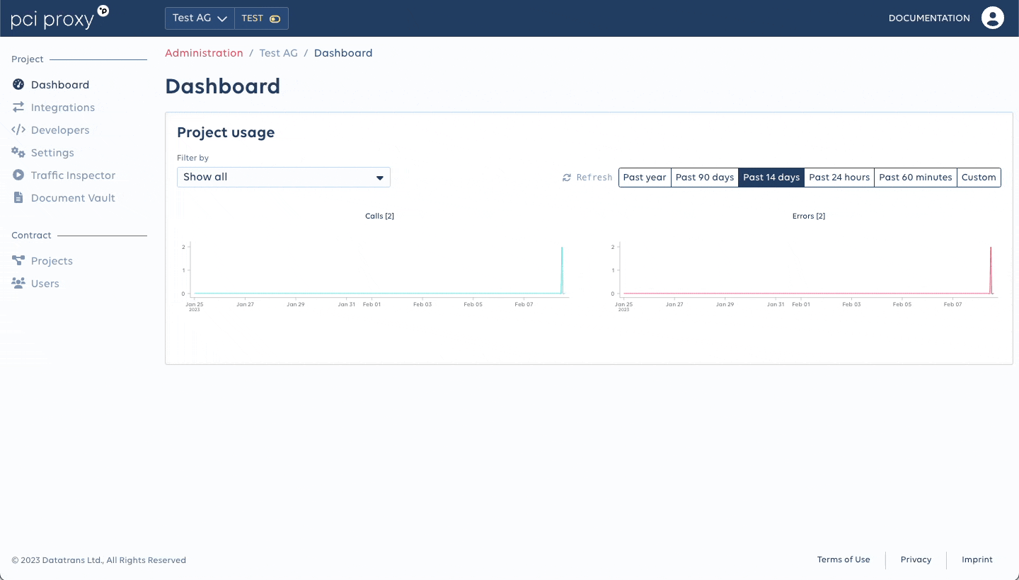1019x580 pixels.
Task: Click the Test AG breadcrumb
Action: (278, 53)
